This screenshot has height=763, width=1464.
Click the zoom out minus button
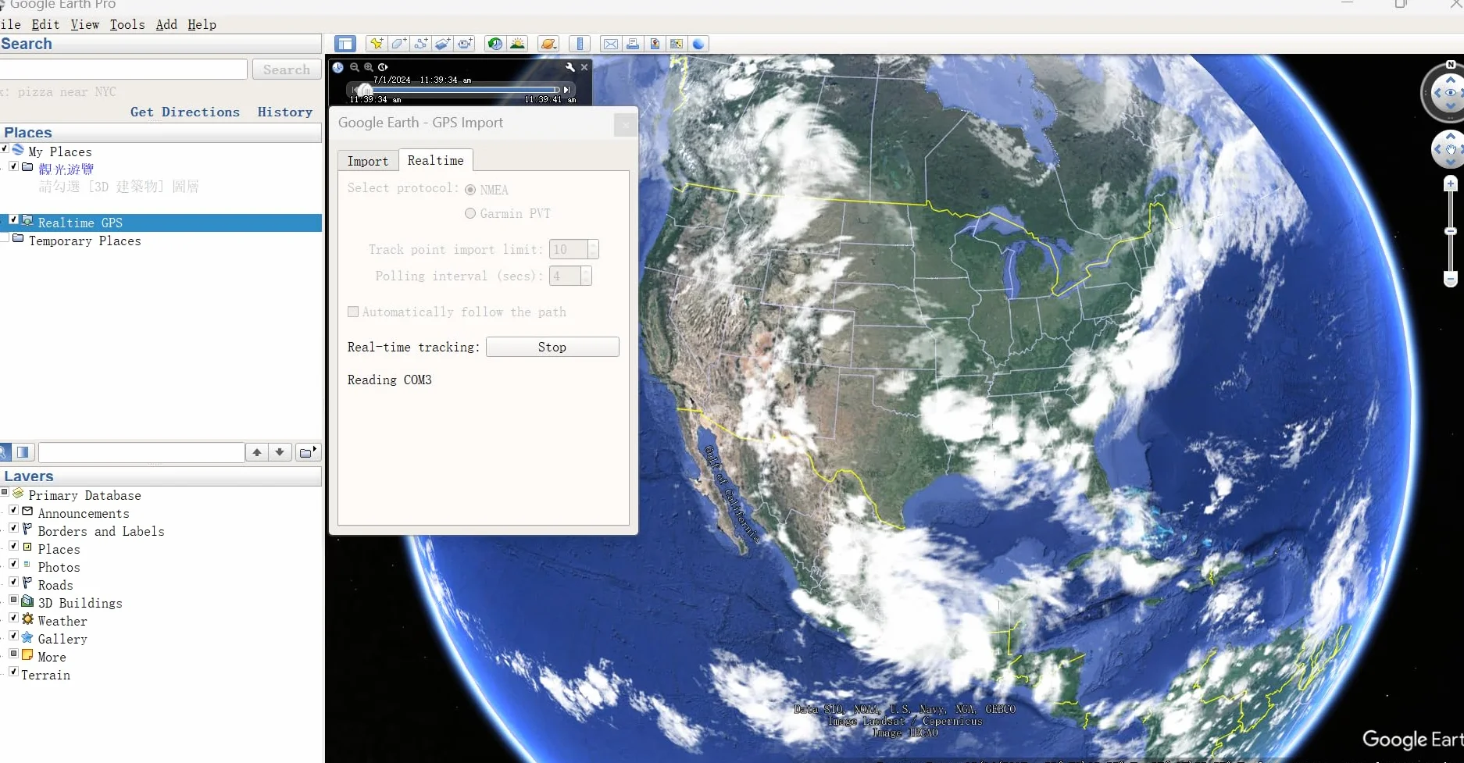pos(1451,279)
